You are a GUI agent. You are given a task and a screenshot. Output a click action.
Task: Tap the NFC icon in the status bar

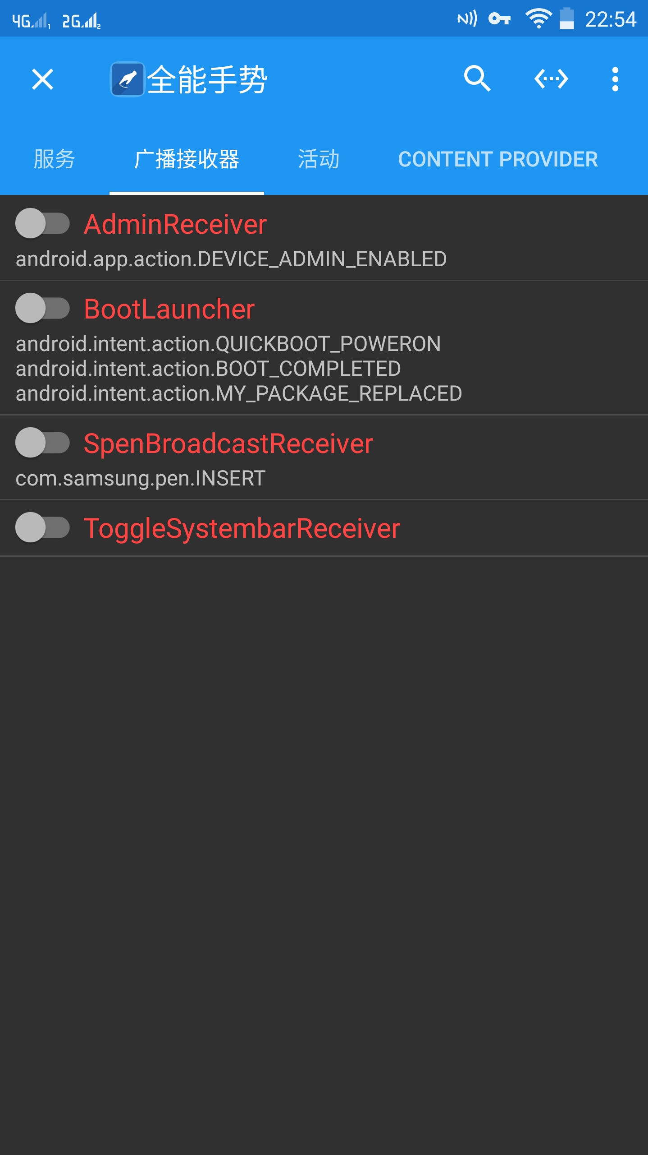[x=467, y=19]
